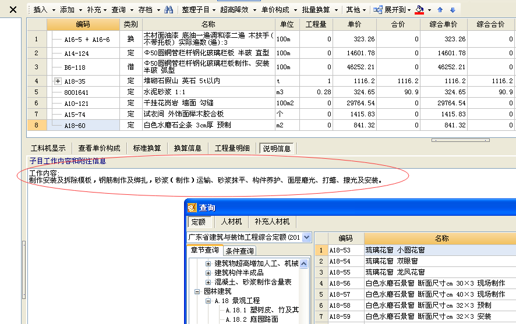Click the tree scrollbar up arrow
The height and width of the screenshot is (324, 516).
pyautogui.click(x=304, y=264)
